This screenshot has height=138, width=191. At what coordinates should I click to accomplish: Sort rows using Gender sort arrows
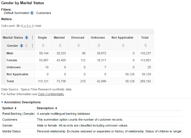[26, 46]
